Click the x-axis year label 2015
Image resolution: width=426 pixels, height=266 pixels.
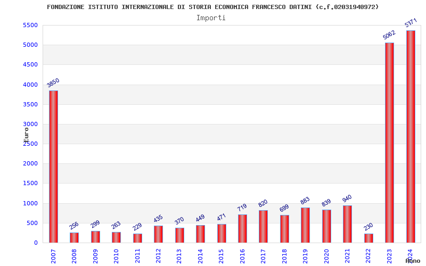coord(222,256)
